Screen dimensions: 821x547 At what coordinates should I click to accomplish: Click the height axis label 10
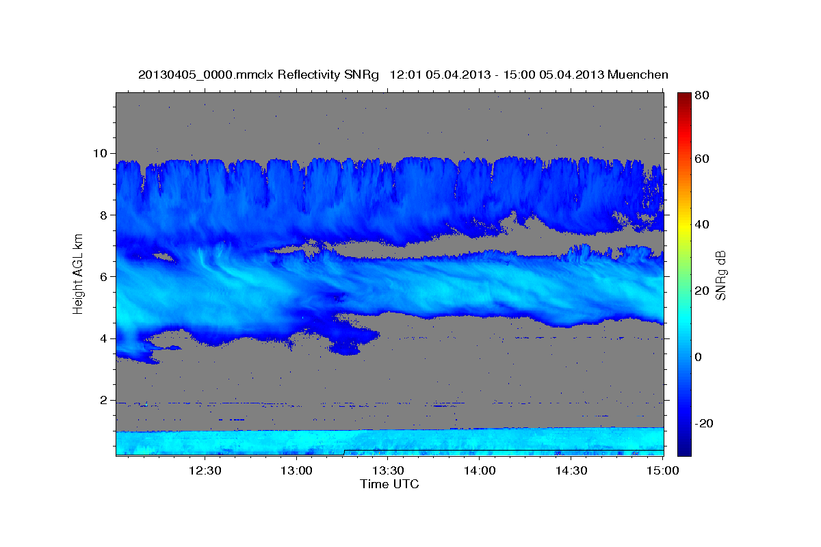click(101, 153)
